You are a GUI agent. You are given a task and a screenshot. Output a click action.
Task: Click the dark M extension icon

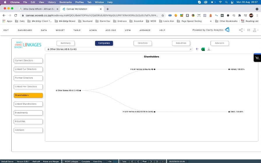coord(222,15)
